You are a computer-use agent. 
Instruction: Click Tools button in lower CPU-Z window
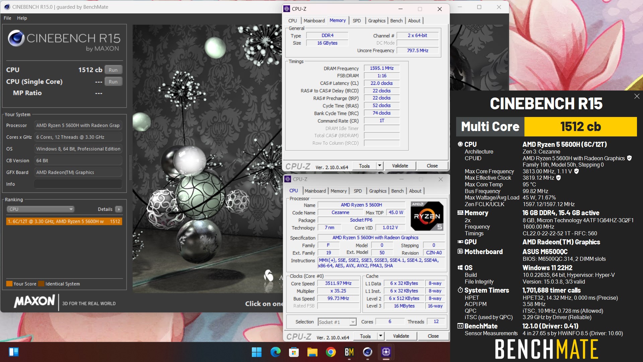(x=365, y=336)
